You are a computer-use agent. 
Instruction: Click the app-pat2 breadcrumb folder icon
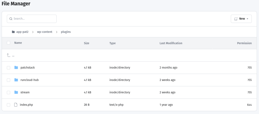(13, 32)
